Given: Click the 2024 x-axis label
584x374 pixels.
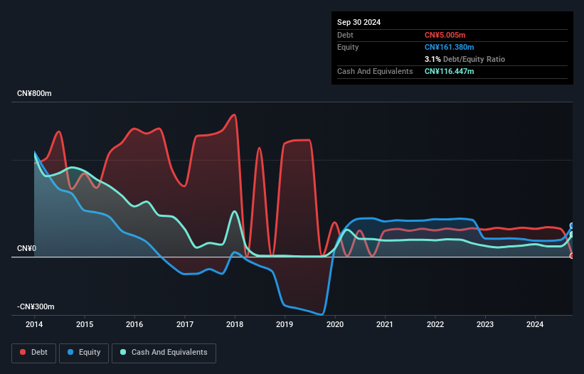Looking at the screenshot, I should (535, 324).
